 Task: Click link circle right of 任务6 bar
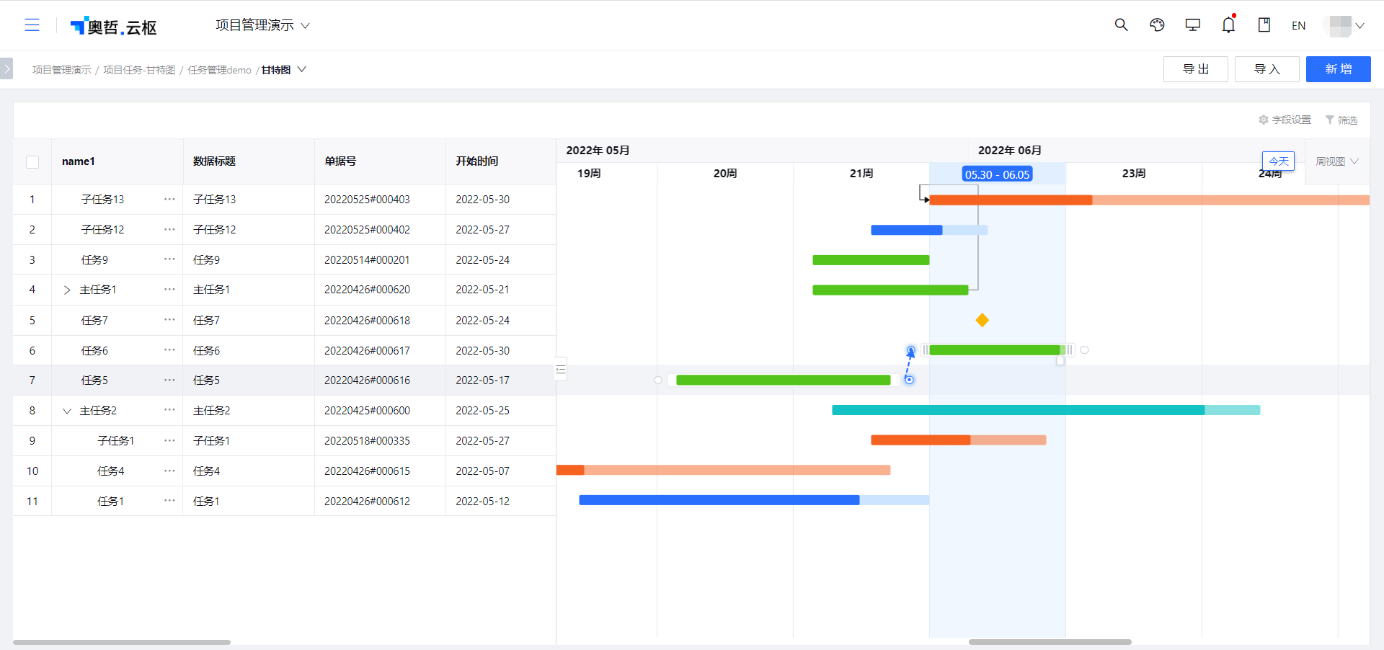pyautogui.click(x=1084, y=350)
